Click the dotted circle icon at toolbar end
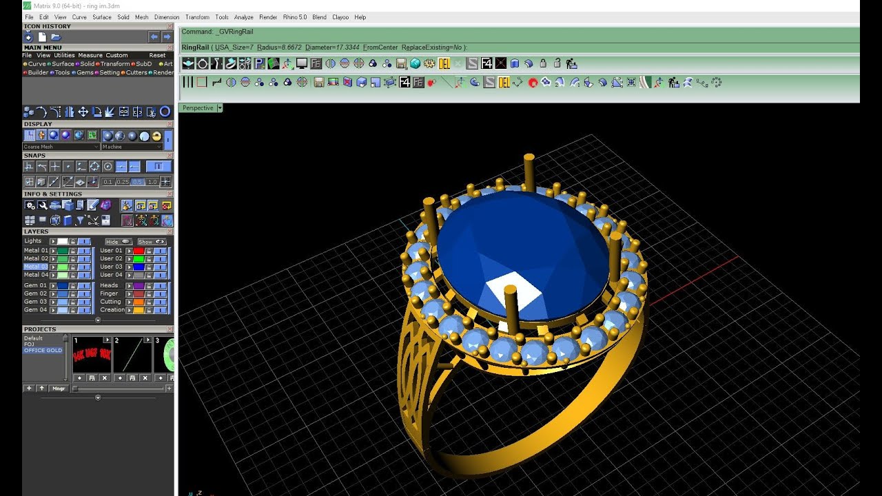The width and height of the screenshot is (882, 496). [x=716, y=82]
